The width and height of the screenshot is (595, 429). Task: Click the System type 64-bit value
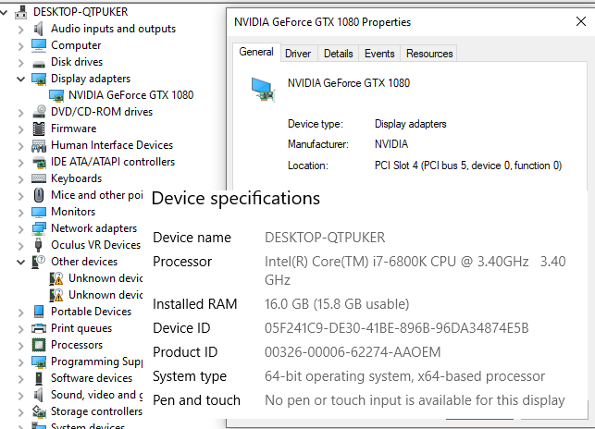[x=404, y=376]
